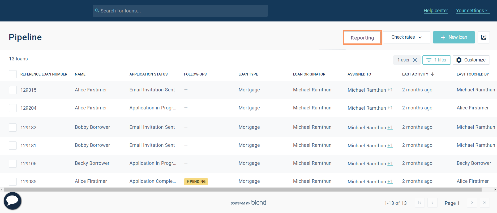
Task: Click the Assigned To column header
Action: coord(359,74)
